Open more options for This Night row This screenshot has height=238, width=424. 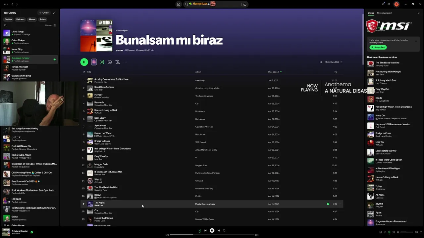[x=340, y=204]
